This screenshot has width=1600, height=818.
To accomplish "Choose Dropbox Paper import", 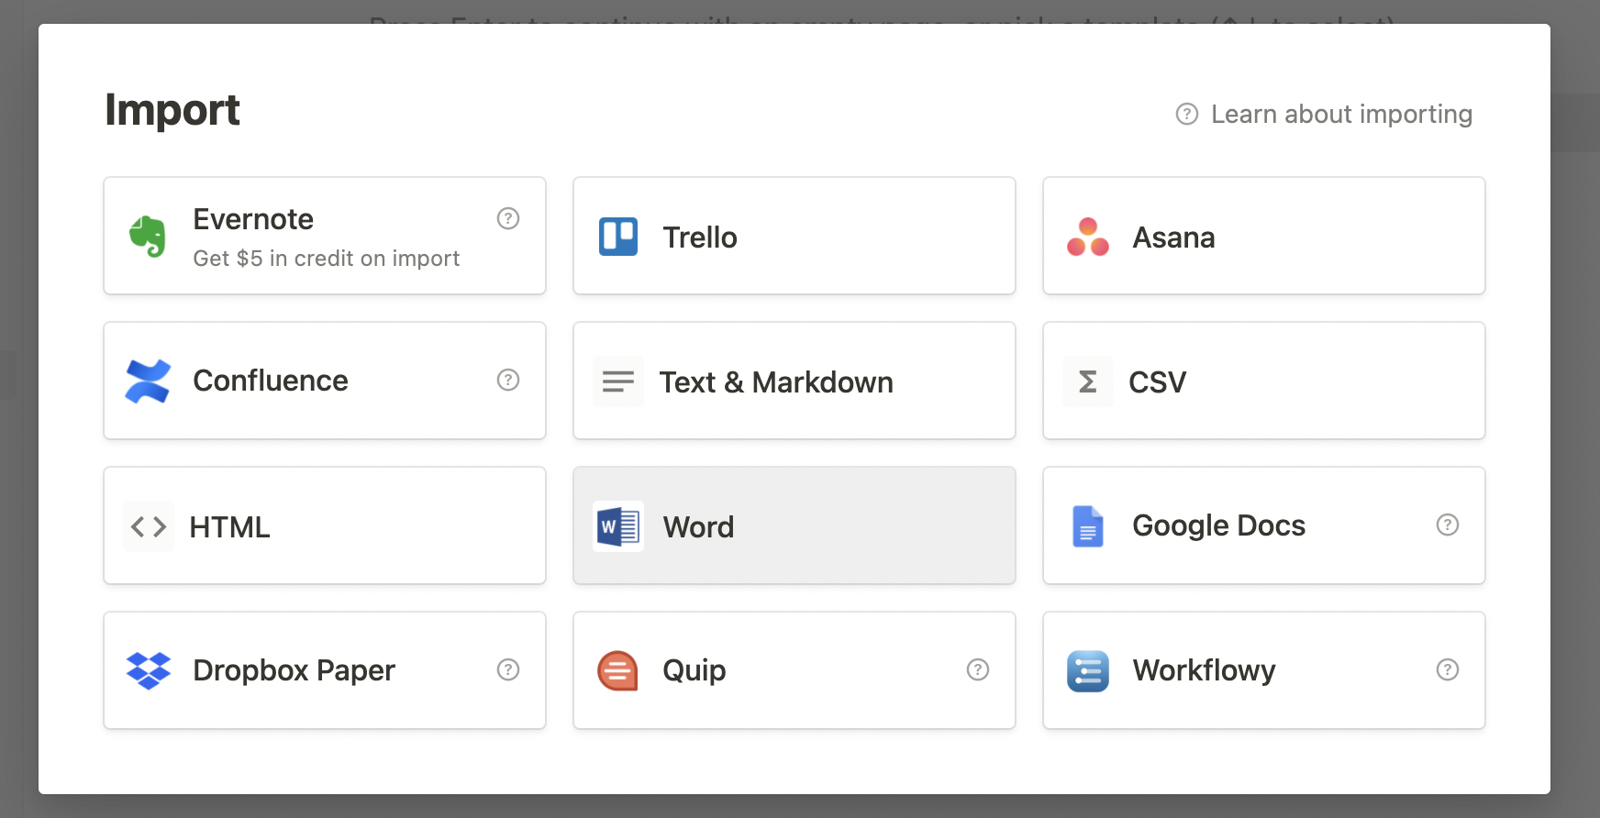I will [325, 670].
